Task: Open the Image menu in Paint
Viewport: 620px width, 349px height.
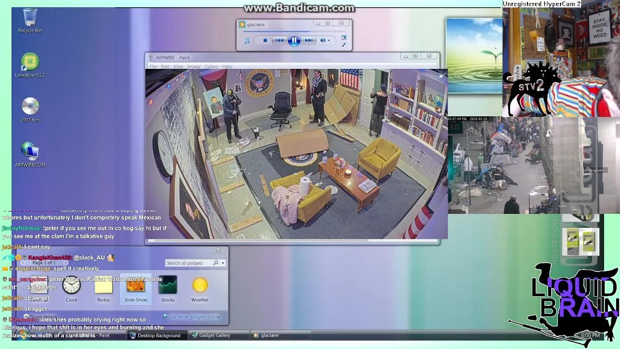Action: [194, 66]
